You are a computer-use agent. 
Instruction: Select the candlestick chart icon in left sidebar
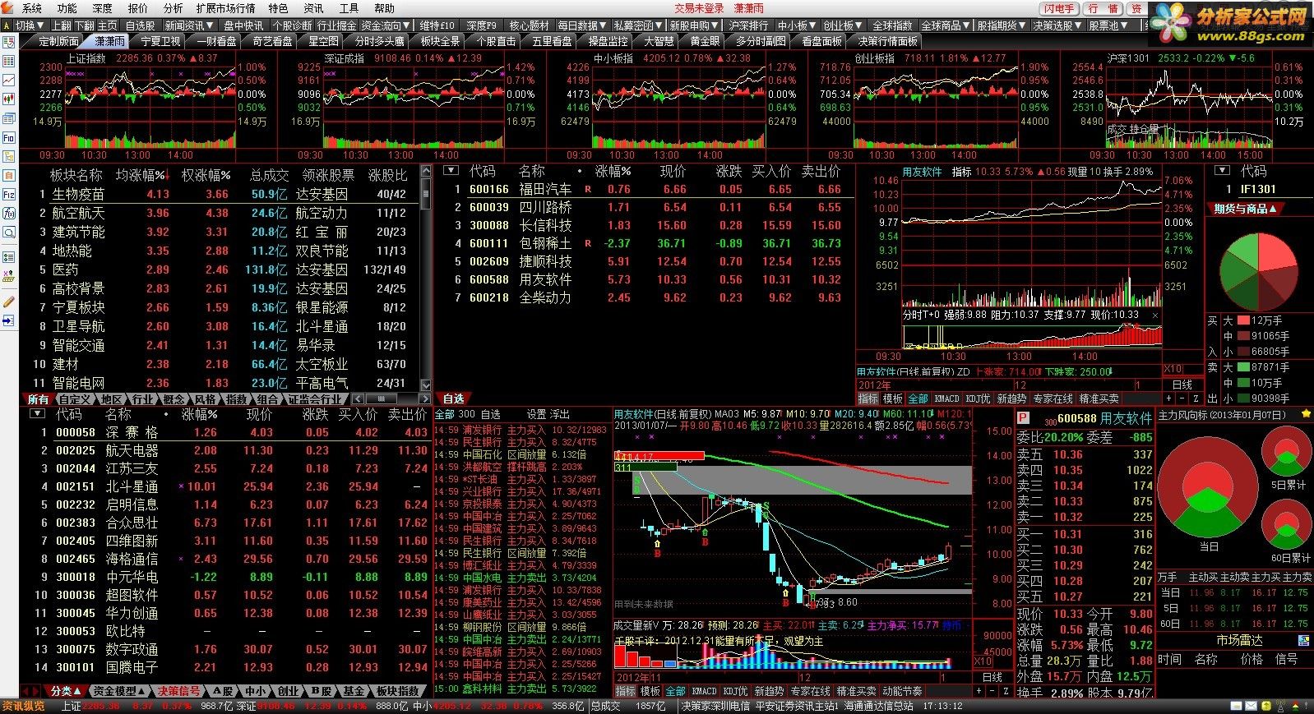(x=9, y=99)
